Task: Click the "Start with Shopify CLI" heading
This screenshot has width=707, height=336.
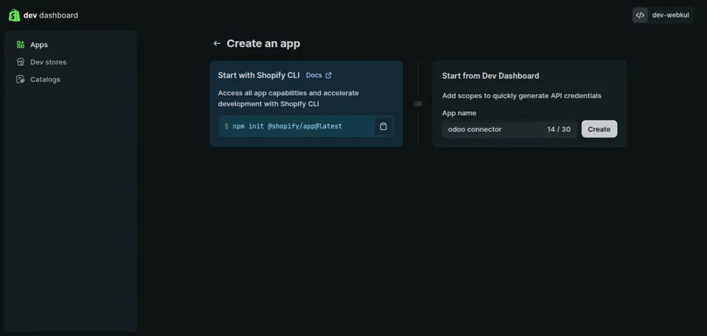Action: tap(259, 75)
